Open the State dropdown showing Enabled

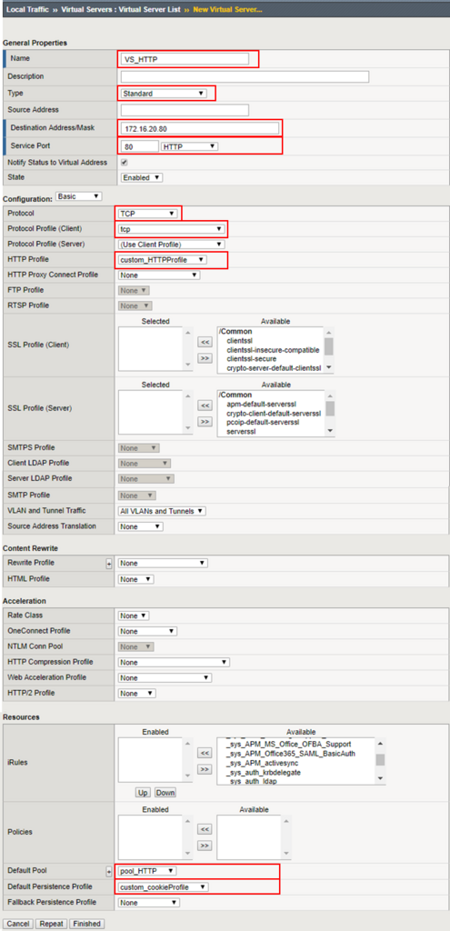pos(142,177)
